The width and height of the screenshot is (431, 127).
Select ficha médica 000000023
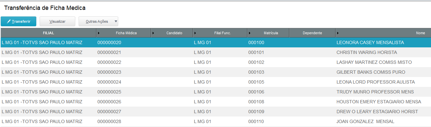[109, 72]
